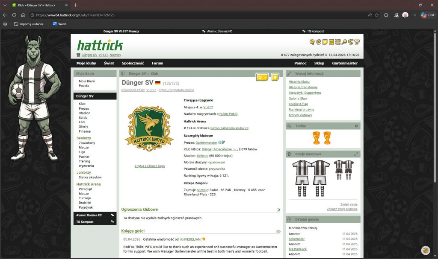Toggle the star bookmark button for club
The width and height of the screenshot is (438, 259).
pyautogui.click(x=275, y=77)
